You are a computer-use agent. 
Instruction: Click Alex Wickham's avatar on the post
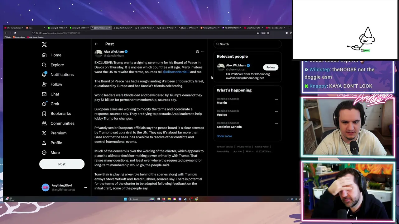(99, 53)
